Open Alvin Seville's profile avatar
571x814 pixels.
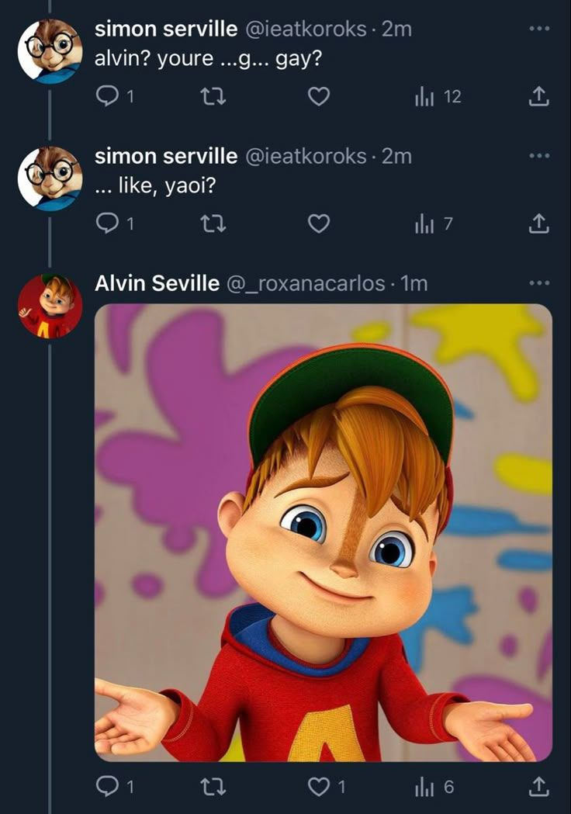pyautogui.click(x=50, y=306)
